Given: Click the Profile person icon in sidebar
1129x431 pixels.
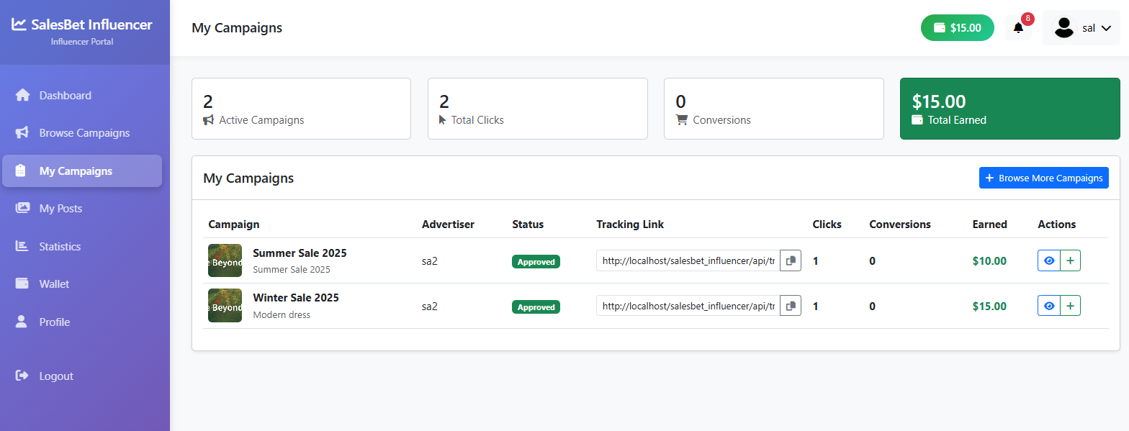Looking at the screenshot, I should click(x=21, y=322).
